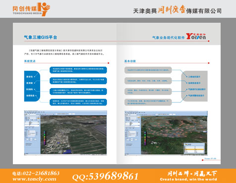Click the topmost blue description box
236x183 pixels.
[78, 70]
